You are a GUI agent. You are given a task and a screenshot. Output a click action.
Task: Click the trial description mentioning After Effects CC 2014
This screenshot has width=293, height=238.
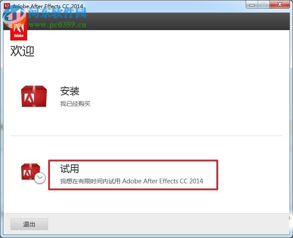click(131, 181)
